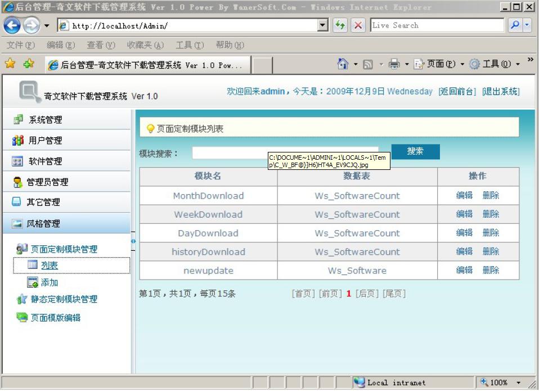Expand the Print options dropdown arrow
This screenshot has width=539, height=391.
(407, 64)
